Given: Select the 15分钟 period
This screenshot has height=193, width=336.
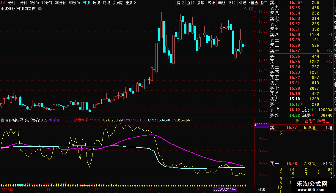Looking at the screenshot, I should pyautogui.click(x=47, y=3).
